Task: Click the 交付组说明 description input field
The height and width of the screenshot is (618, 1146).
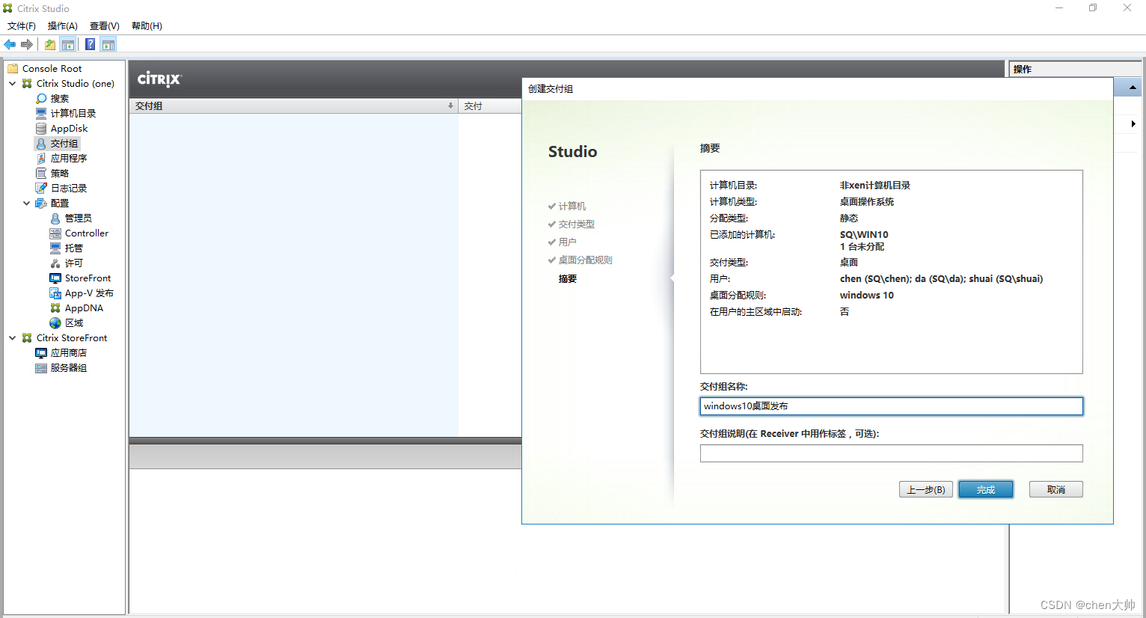Action: point(892,453)
